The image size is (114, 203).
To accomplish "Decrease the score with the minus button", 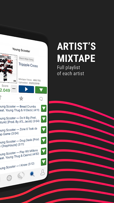I will click(x=14, y=89).
